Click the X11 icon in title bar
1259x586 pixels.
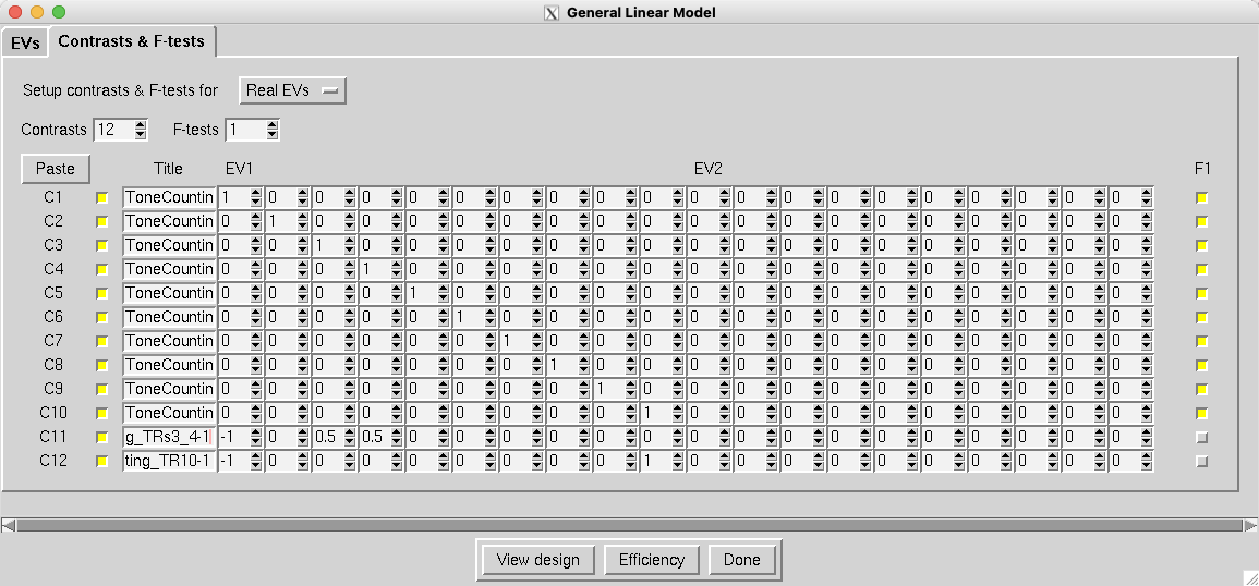pyautogui.click(x=552, y=13)
